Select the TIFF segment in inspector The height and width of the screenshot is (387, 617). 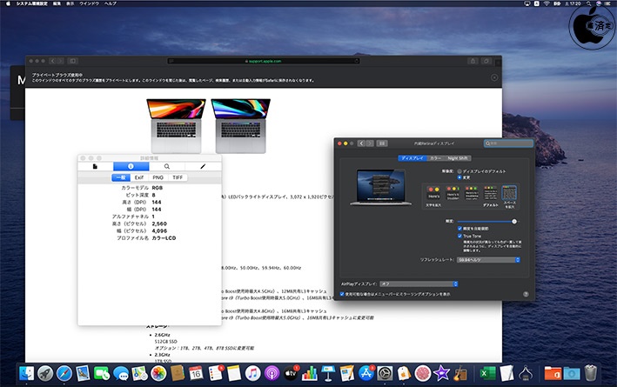(178, 177)
